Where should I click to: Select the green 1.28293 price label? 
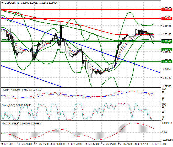point(167,62)
